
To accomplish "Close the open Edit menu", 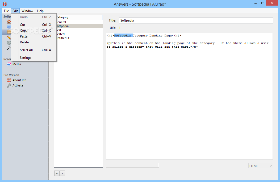I will pyautogui.click(x=15, y=11).
